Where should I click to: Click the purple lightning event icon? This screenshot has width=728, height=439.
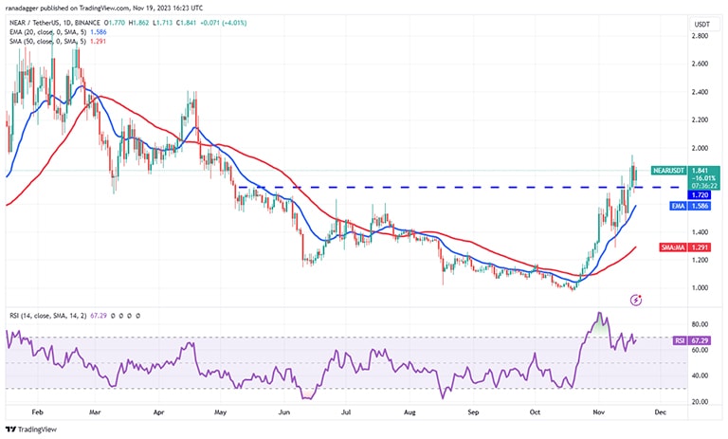pyautogui.click(x=636, y=301)
